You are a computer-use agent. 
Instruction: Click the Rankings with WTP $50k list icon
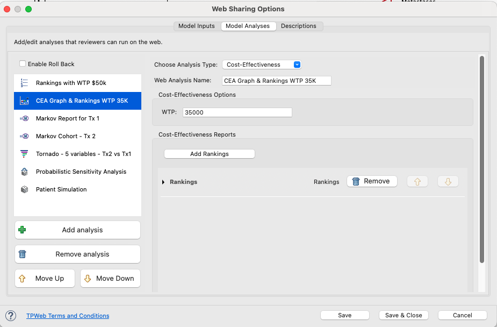24,83
